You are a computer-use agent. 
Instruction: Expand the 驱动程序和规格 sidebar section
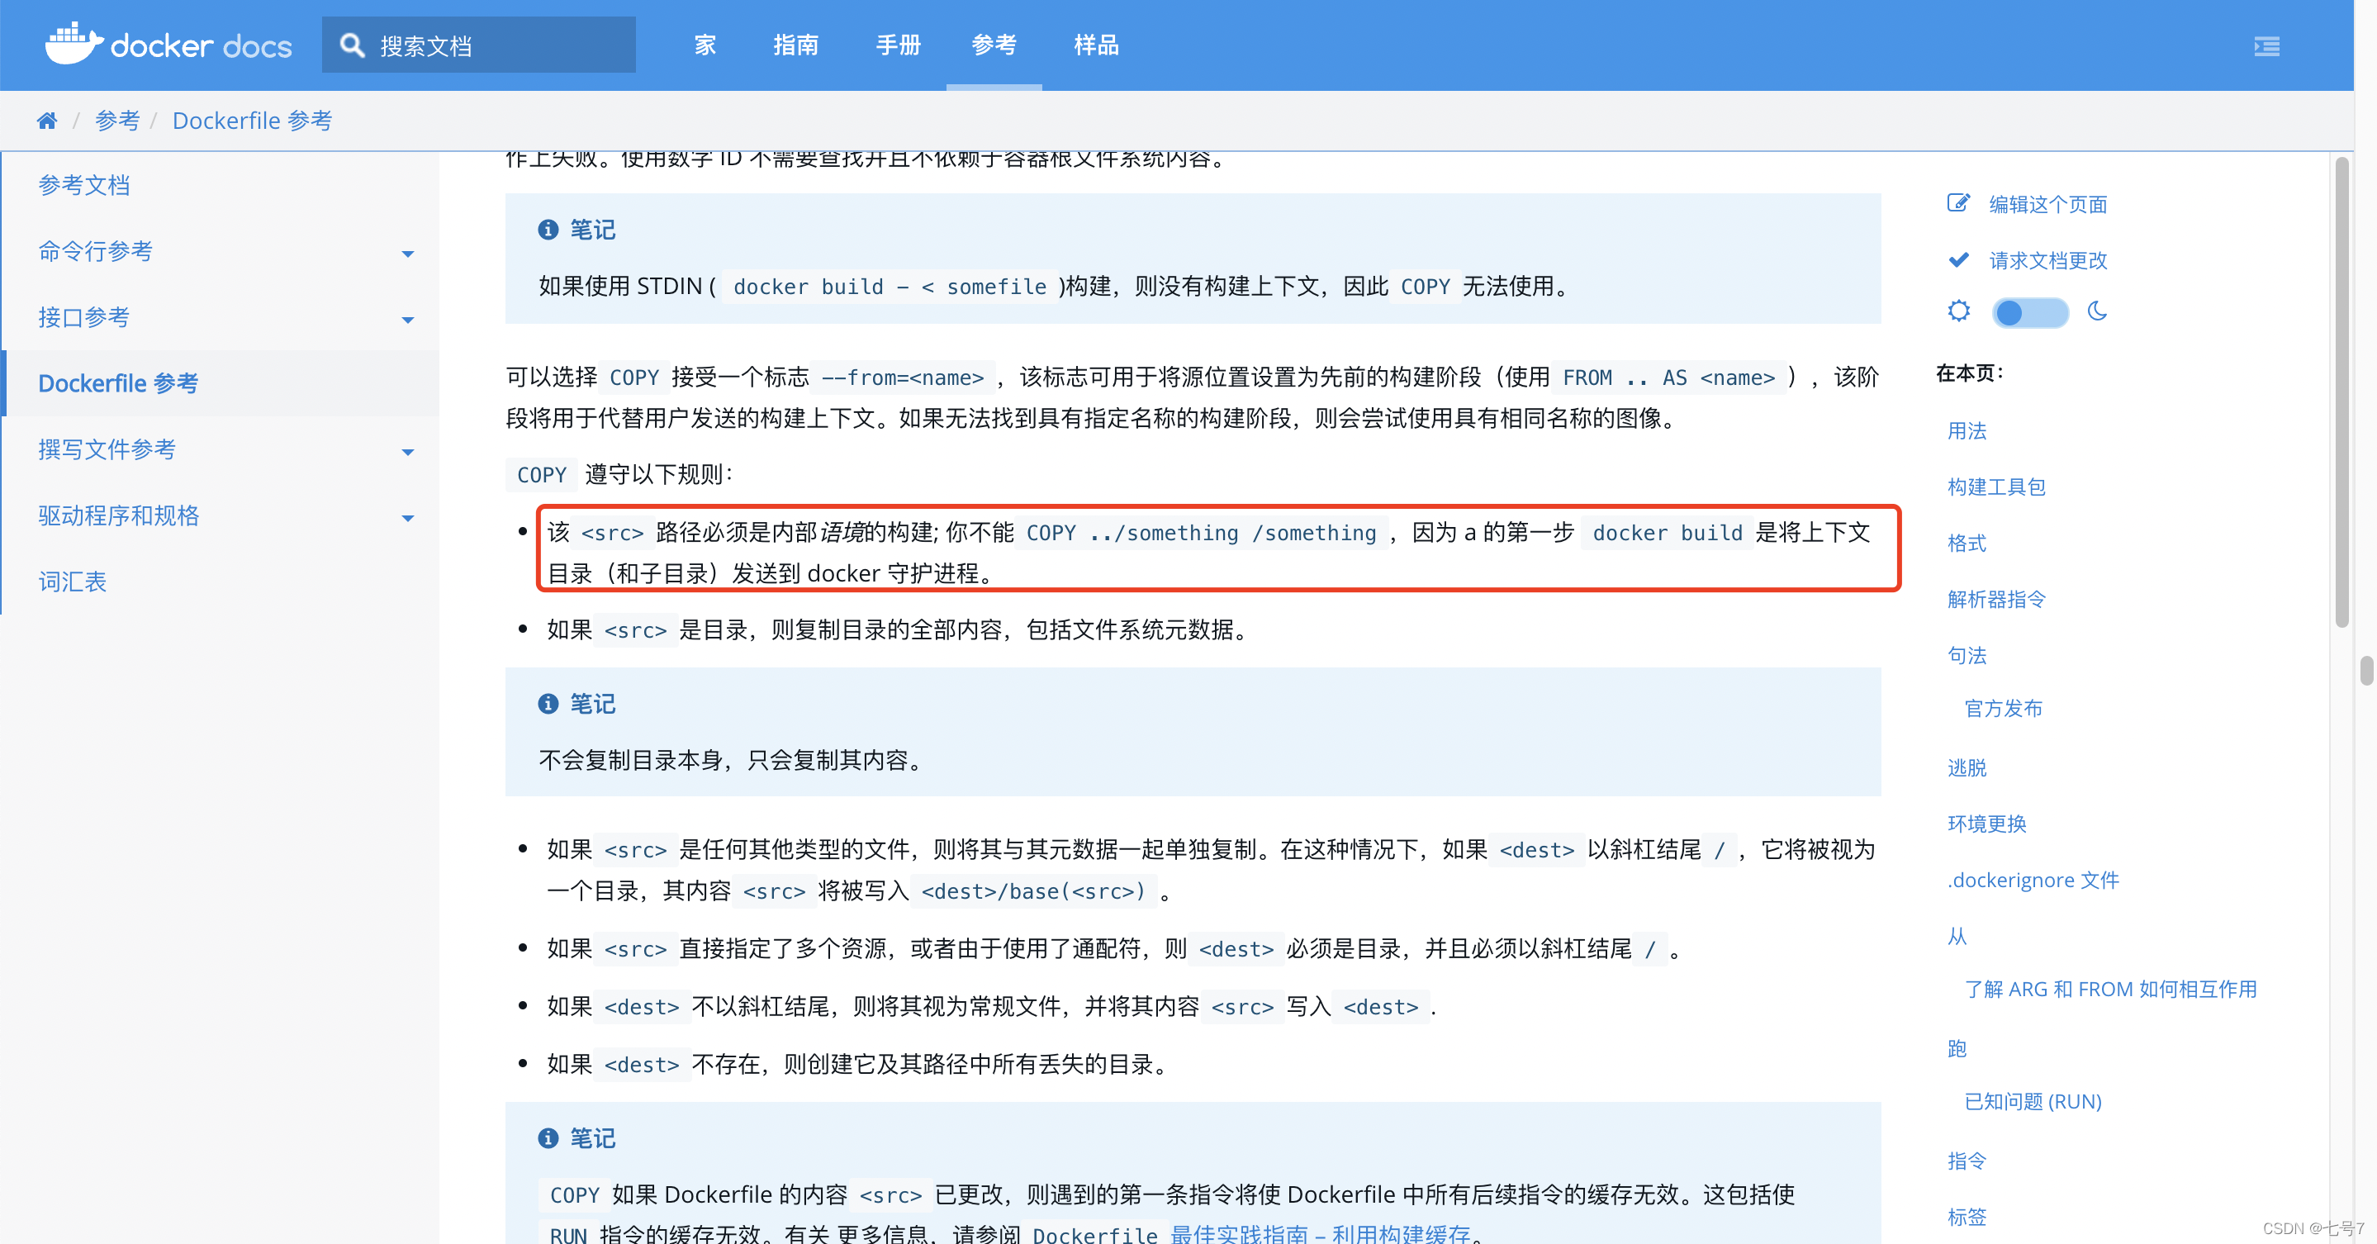click(x=408, y=518)
